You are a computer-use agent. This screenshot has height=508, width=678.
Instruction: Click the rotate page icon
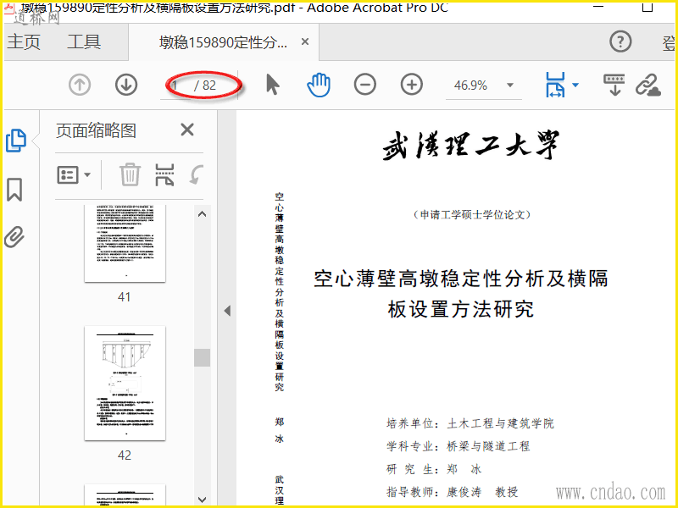click(x=196, y=175)
